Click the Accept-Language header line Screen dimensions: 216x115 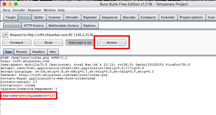point(77,72)
